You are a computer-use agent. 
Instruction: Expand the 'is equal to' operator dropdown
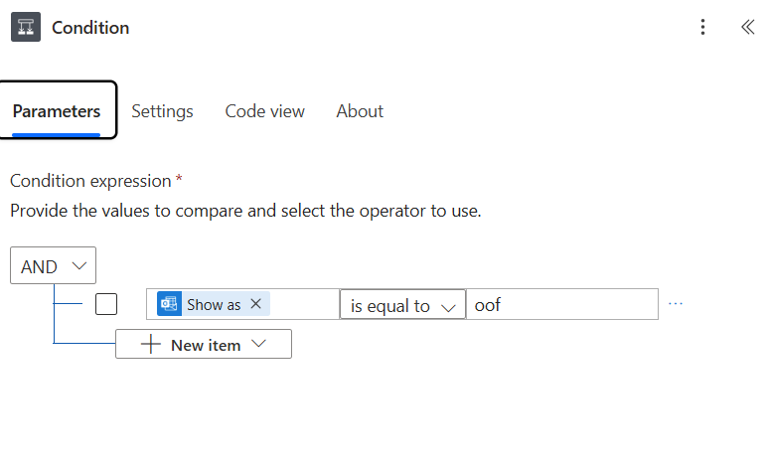pyautogui.click(x=402, y=305)
